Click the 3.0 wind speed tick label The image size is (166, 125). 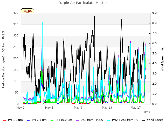(154, 73)
